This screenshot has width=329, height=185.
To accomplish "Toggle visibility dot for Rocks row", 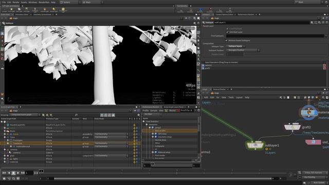I will (137, 131).
